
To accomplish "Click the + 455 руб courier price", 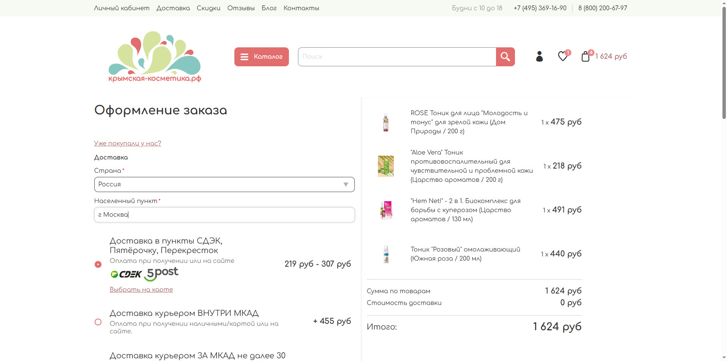I will point(332,321).
